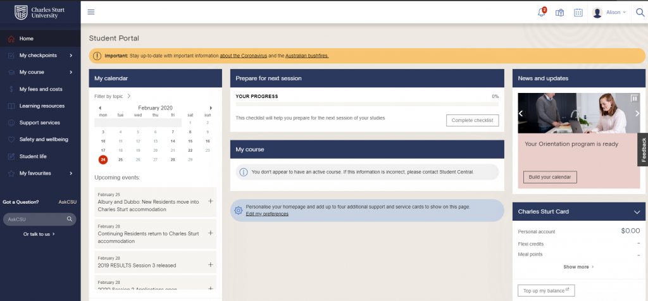Open about the Coronavirus link

pyautogui.click(x=244, y=55)
